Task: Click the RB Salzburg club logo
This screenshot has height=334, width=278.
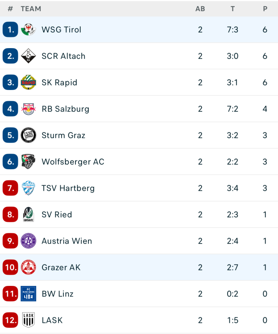Action: (28, 109)
